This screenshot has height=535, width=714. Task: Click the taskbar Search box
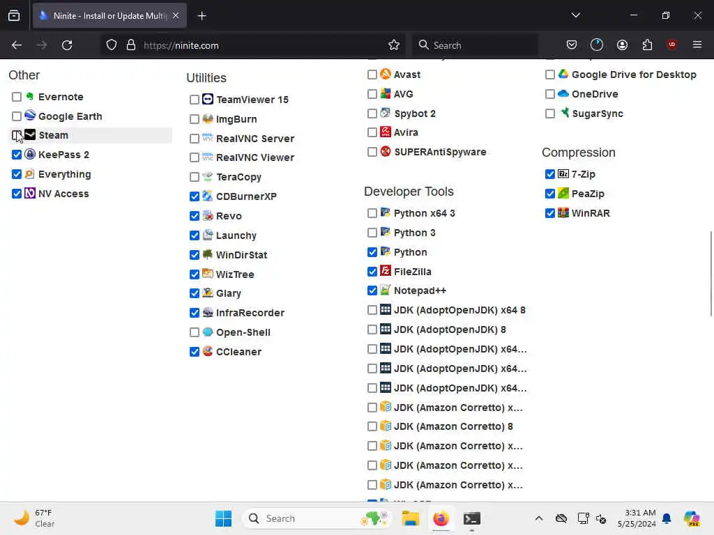coord(317,518)
